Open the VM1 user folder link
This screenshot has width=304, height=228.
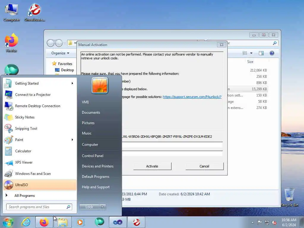click(85, 102)
